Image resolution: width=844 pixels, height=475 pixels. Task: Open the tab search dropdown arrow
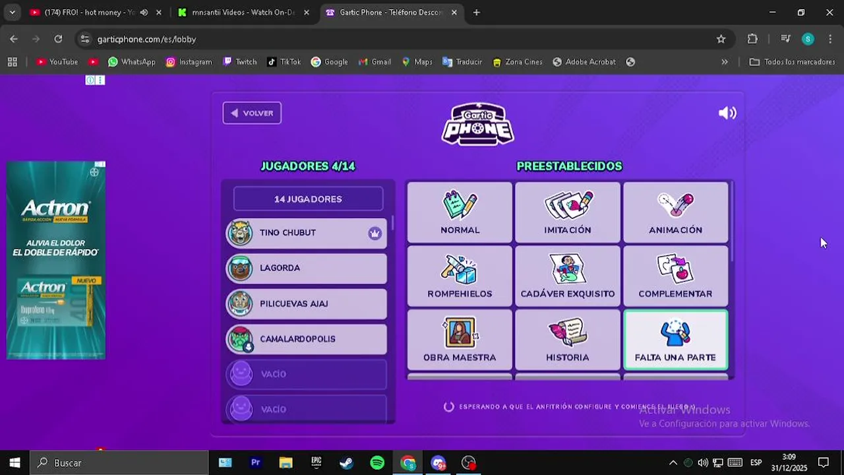click(x=12, y=12)
